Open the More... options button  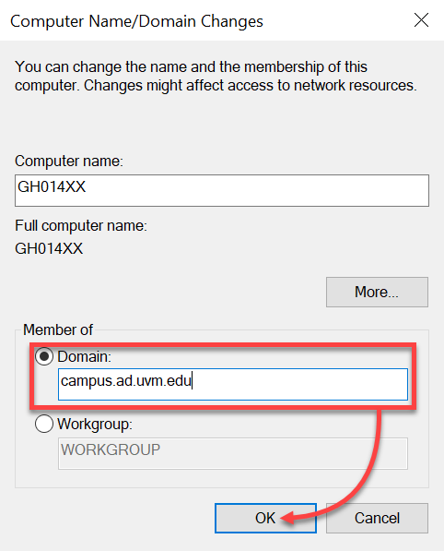coord(377,292)
